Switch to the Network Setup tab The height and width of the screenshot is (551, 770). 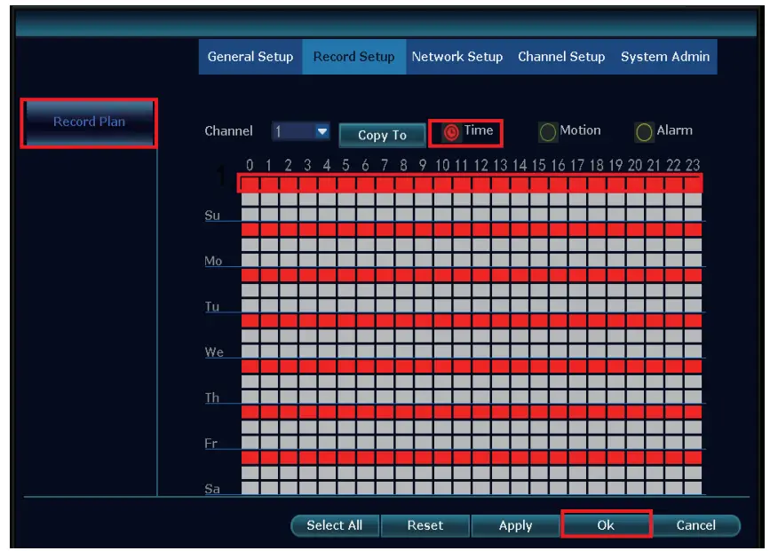pos(457,56)
